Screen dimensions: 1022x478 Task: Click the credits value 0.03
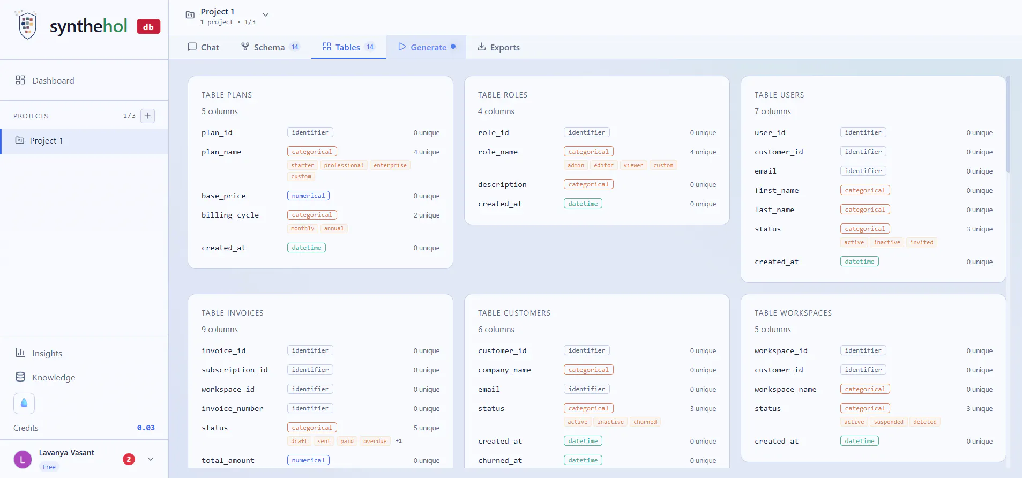tap(146, 428)
